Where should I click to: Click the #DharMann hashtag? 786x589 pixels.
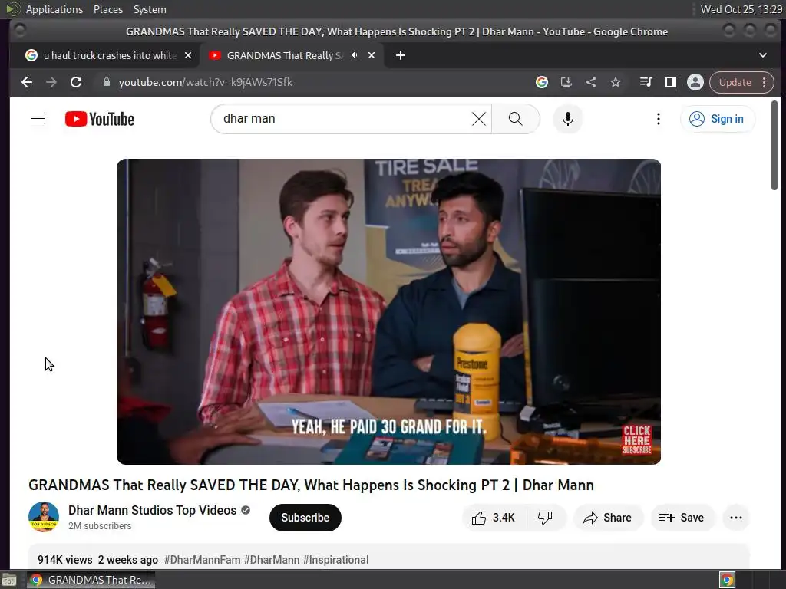pos(271,560)
